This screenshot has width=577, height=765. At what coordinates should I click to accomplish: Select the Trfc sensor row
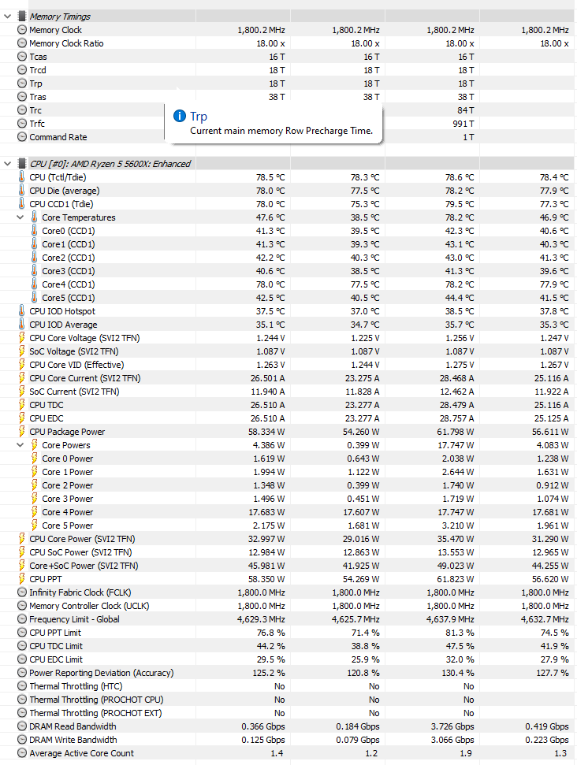[288, 124]
